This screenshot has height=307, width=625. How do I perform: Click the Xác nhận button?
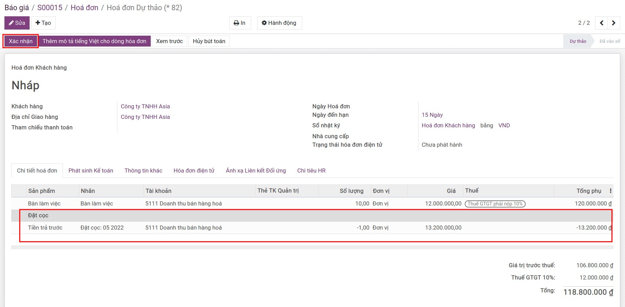tap(21, 41)
